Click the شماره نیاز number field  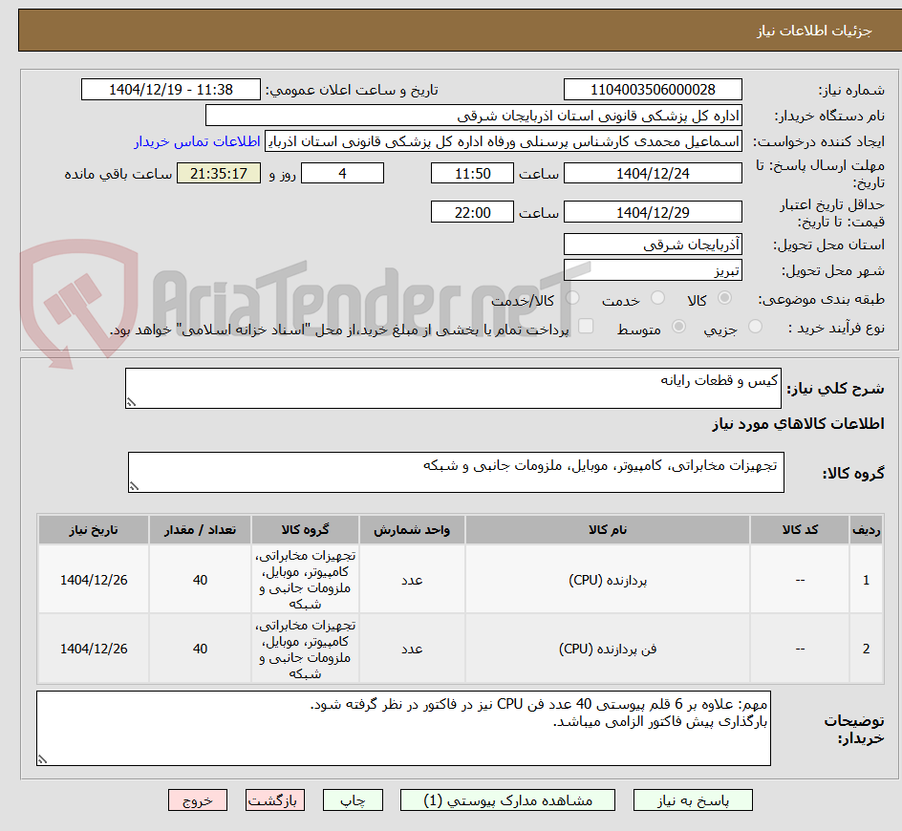pyautogui.click(x=653, y=90)
